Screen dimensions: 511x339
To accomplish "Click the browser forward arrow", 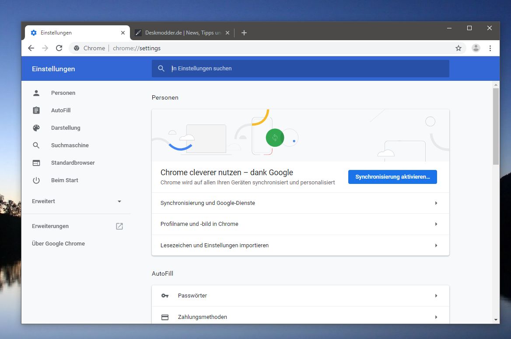I will [x=45, y=48].
